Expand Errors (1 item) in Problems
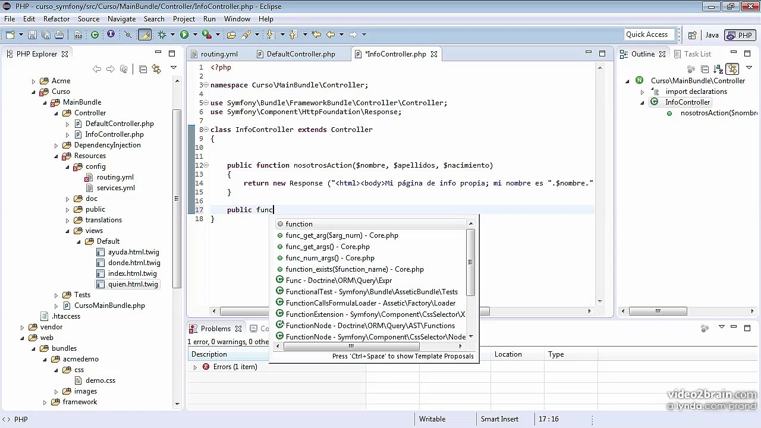This screenshot has height=428, width=761. coord(195,367)
